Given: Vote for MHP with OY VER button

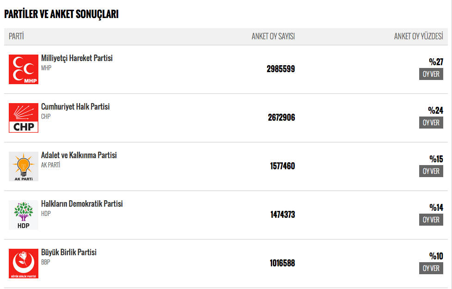Looking at the screenshot, I should tap(431, 74).
